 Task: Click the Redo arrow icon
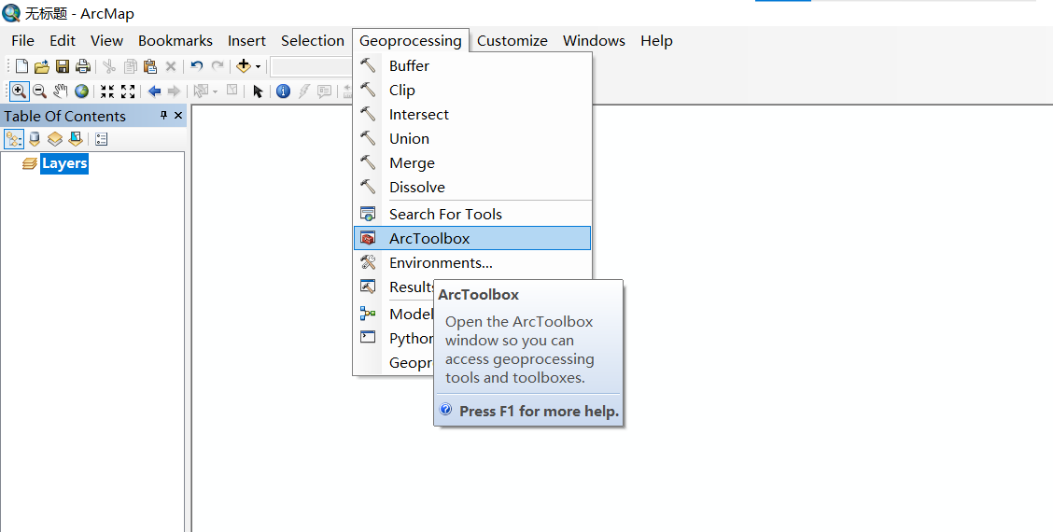tap(218, 66)
